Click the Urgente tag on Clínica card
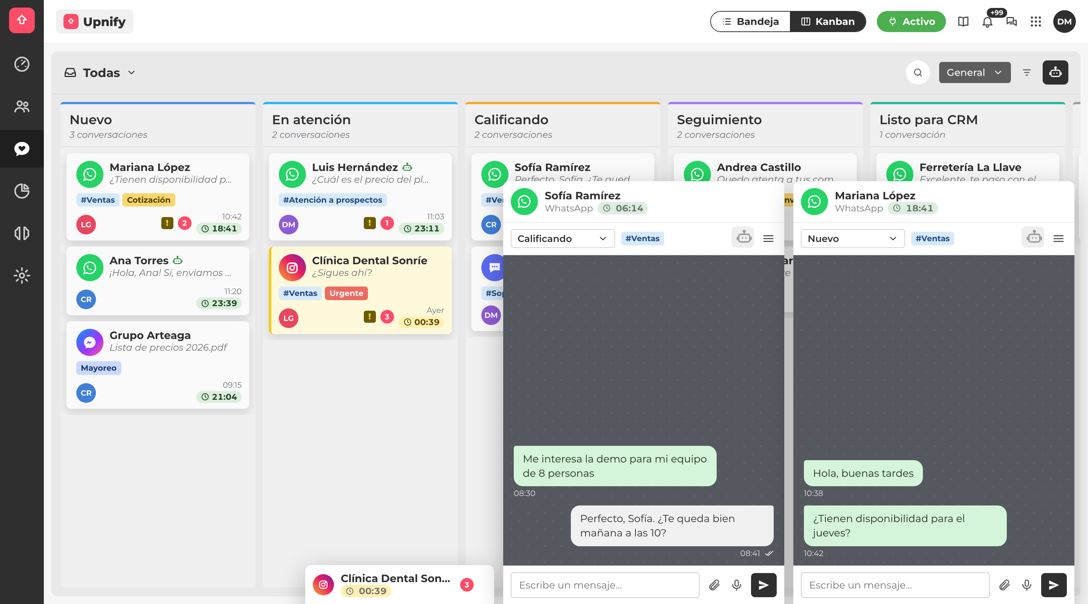Viewport: 1088px width, 604px height. pos(346,293)
